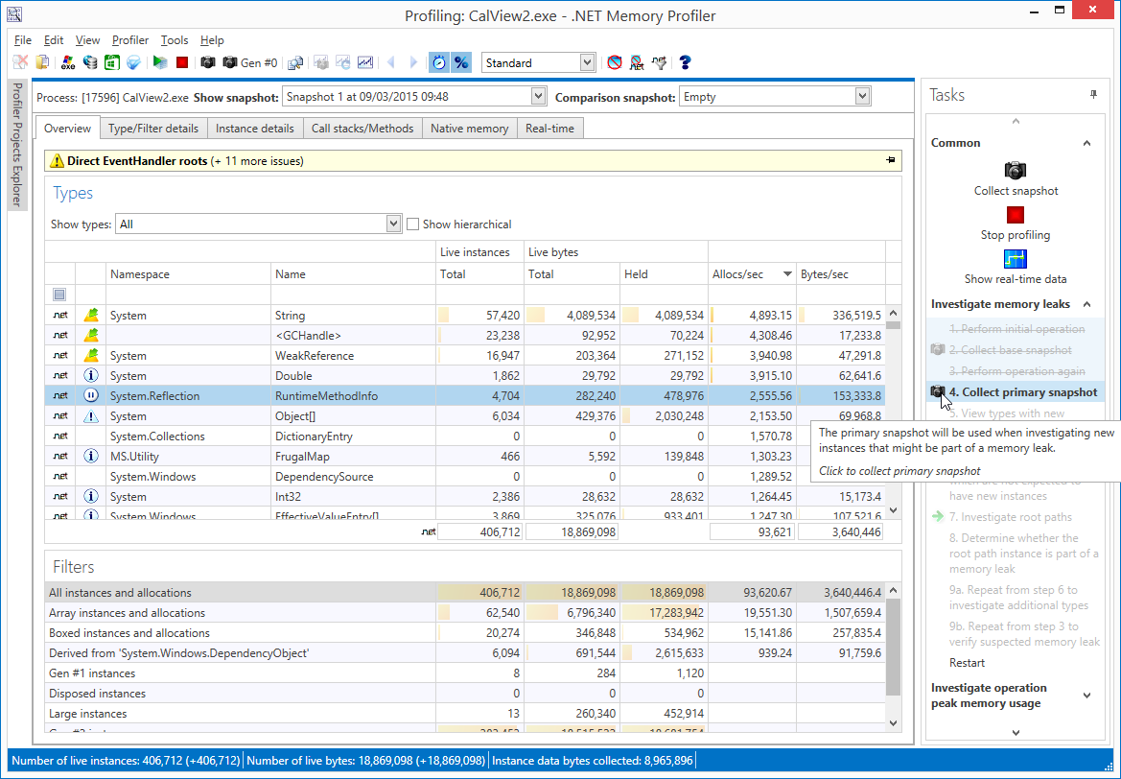Screen dimensions: 1121x779
Task: Open the Show snapshot dropdown
Action: point(537,97)
